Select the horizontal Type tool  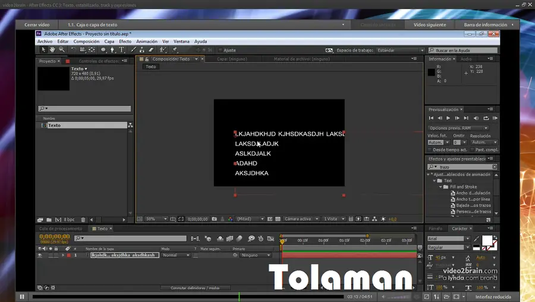point(122,51)
